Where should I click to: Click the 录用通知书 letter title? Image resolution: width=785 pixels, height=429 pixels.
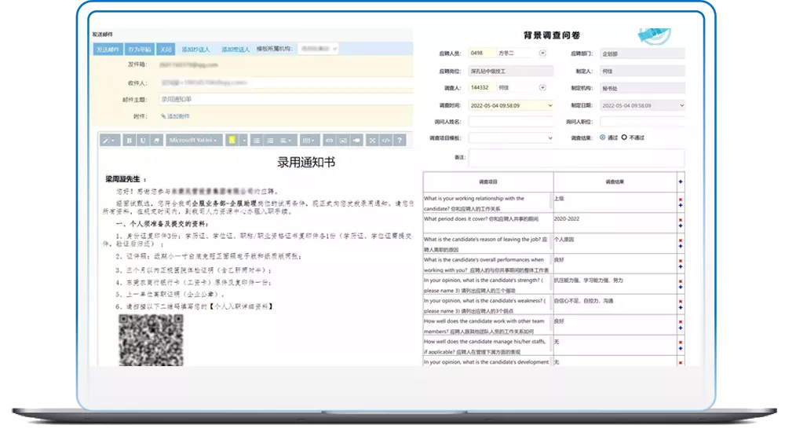pyautogui.click(x=306, y=163)
